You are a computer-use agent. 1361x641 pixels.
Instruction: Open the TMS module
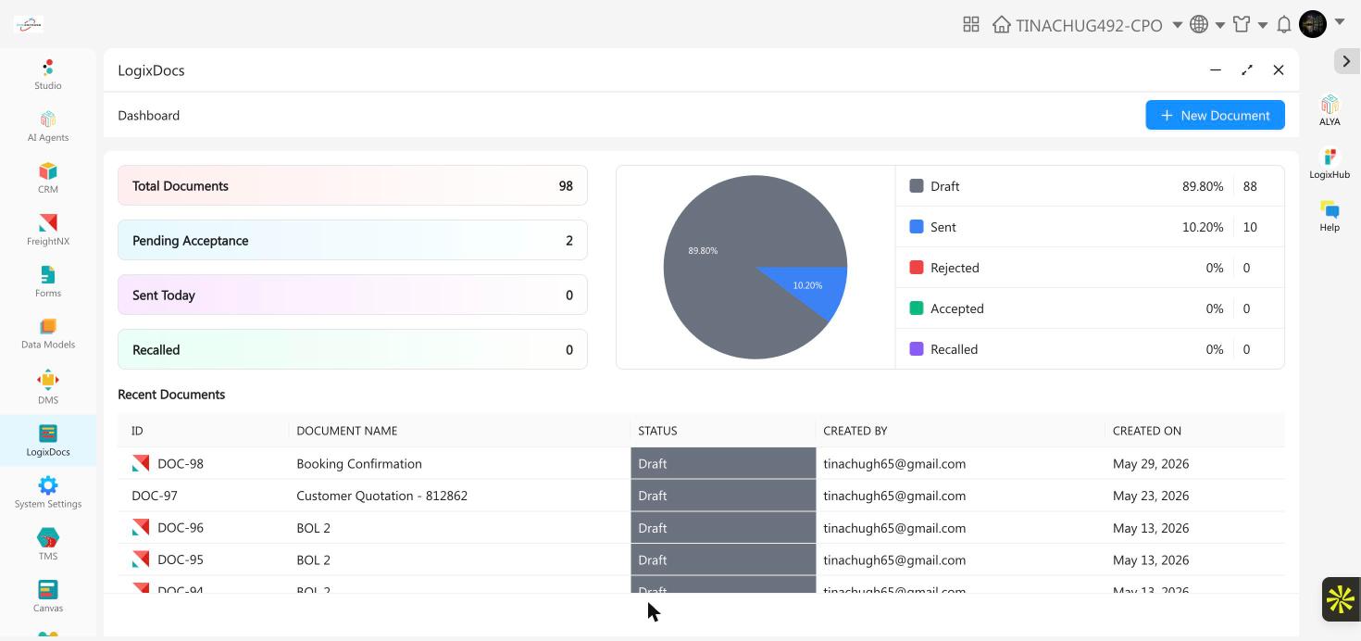48,544
